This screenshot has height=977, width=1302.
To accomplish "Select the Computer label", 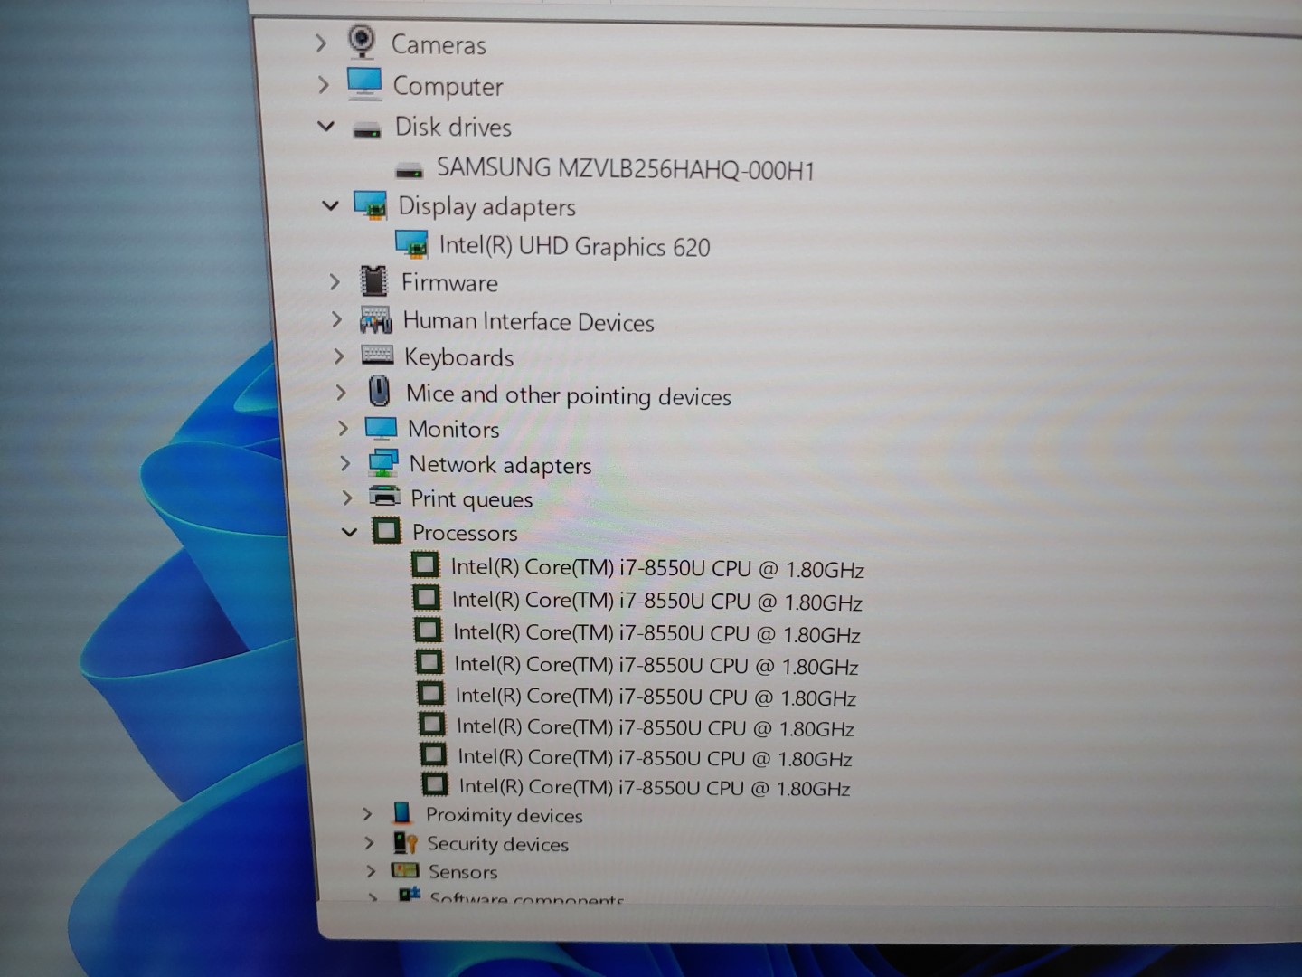I will (x=448, y=86).
